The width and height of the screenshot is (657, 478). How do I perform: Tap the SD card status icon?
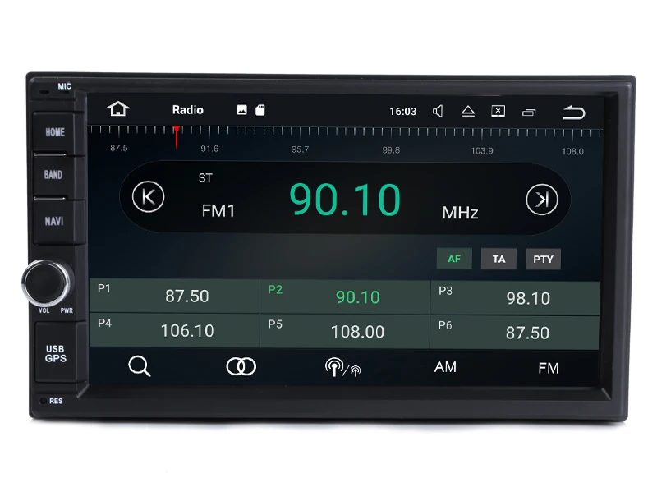pos(260,110)
